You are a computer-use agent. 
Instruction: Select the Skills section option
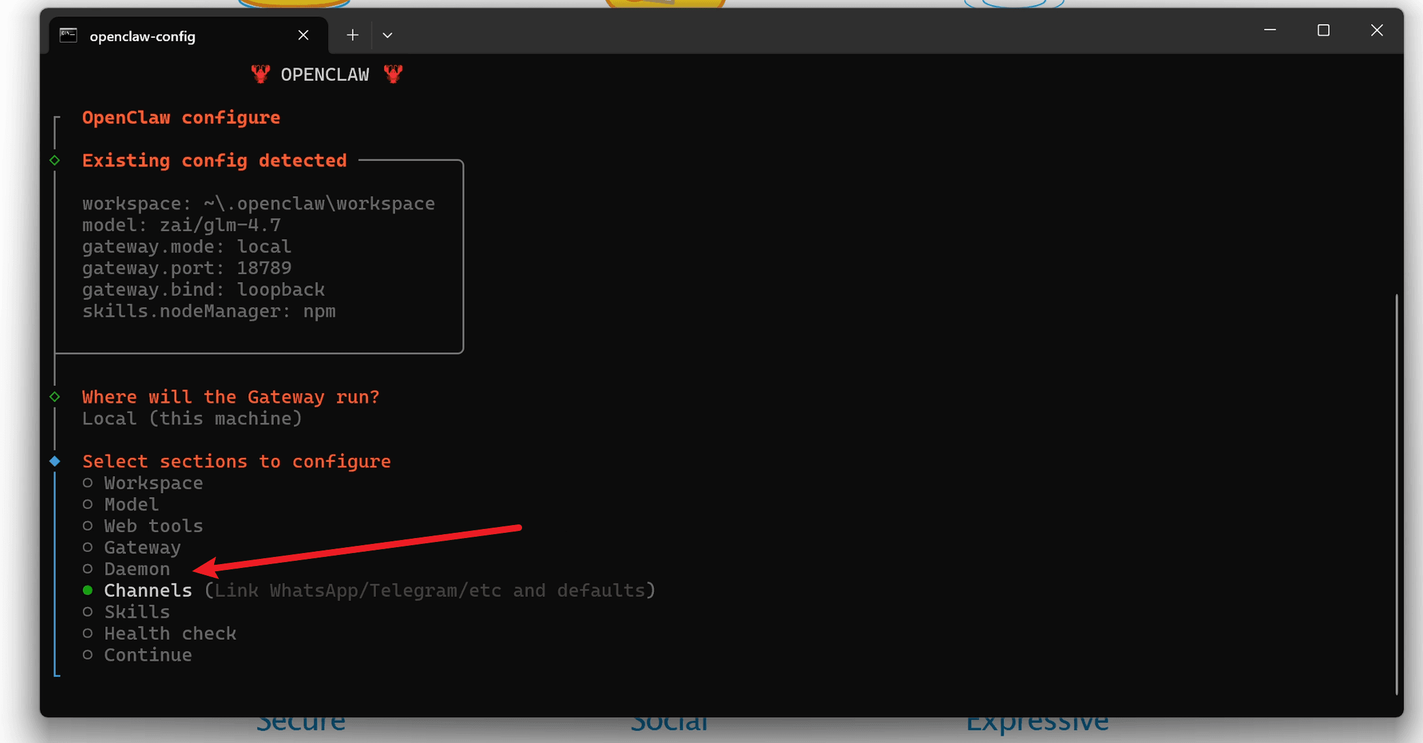pos(137,612)
